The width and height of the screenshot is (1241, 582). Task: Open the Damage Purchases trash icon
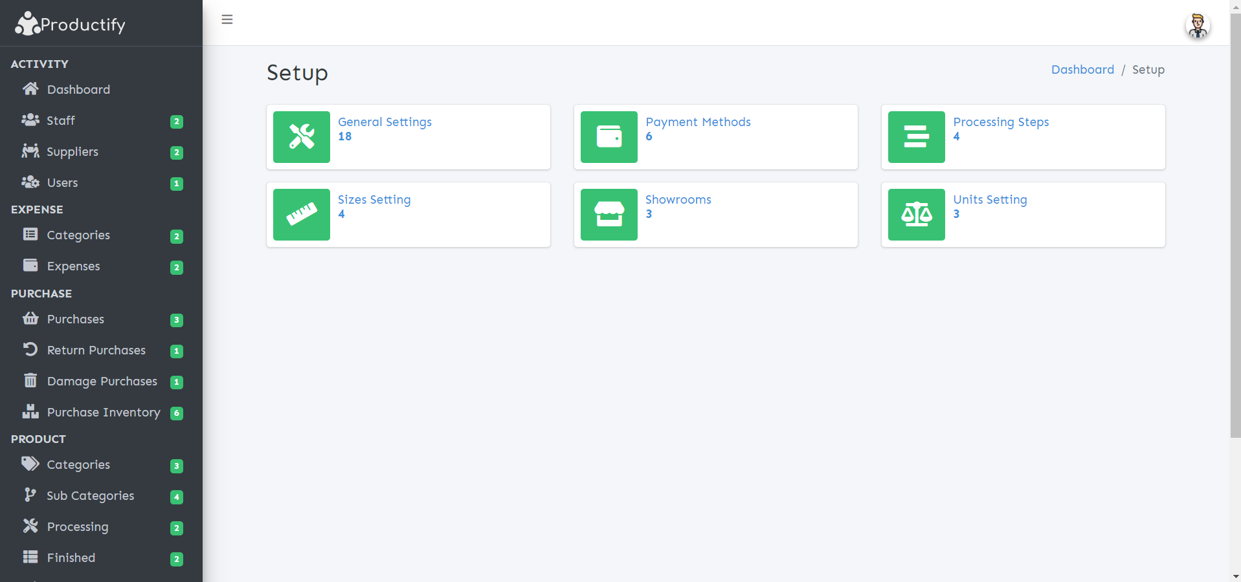tap(30, 381)
